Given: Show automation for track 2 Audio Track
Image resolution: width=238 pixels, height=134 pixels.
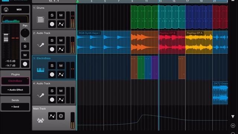Looking at the screenshot, I should click(61, 49).
